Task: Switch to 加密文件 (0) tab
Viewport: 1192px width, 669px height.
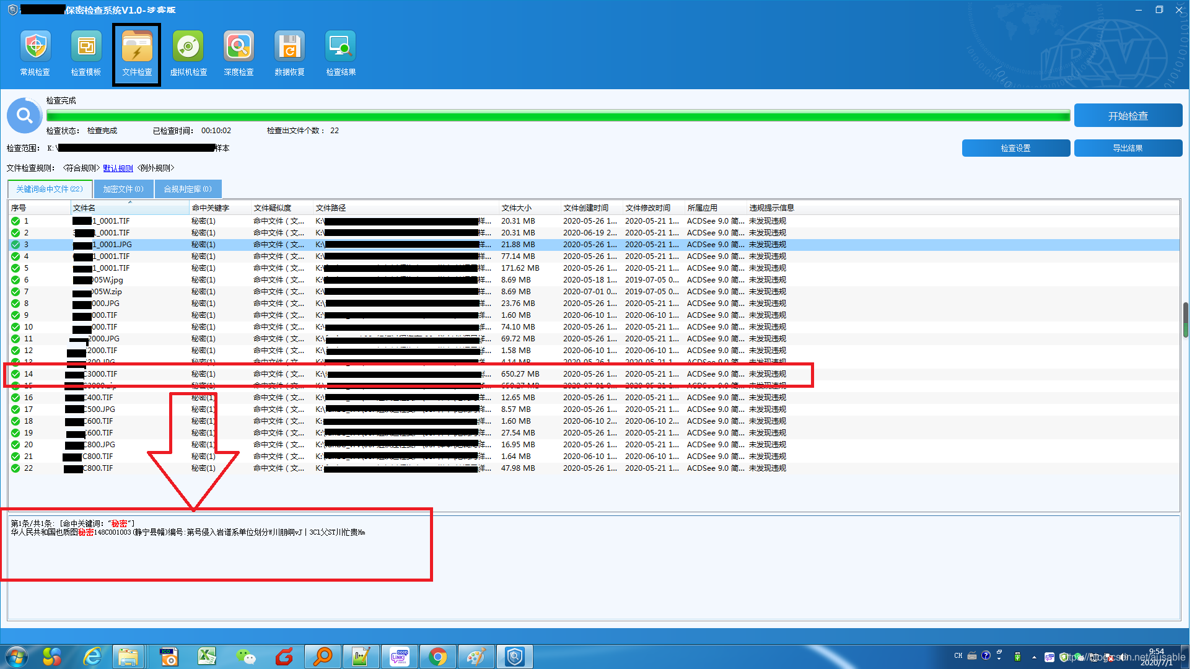Action: pos(123,189)
